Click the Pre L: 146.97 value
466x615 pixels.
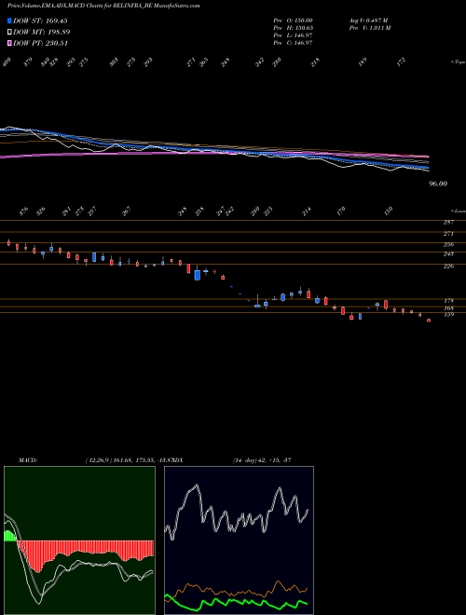pyautogui.click(x=293, y=35)
